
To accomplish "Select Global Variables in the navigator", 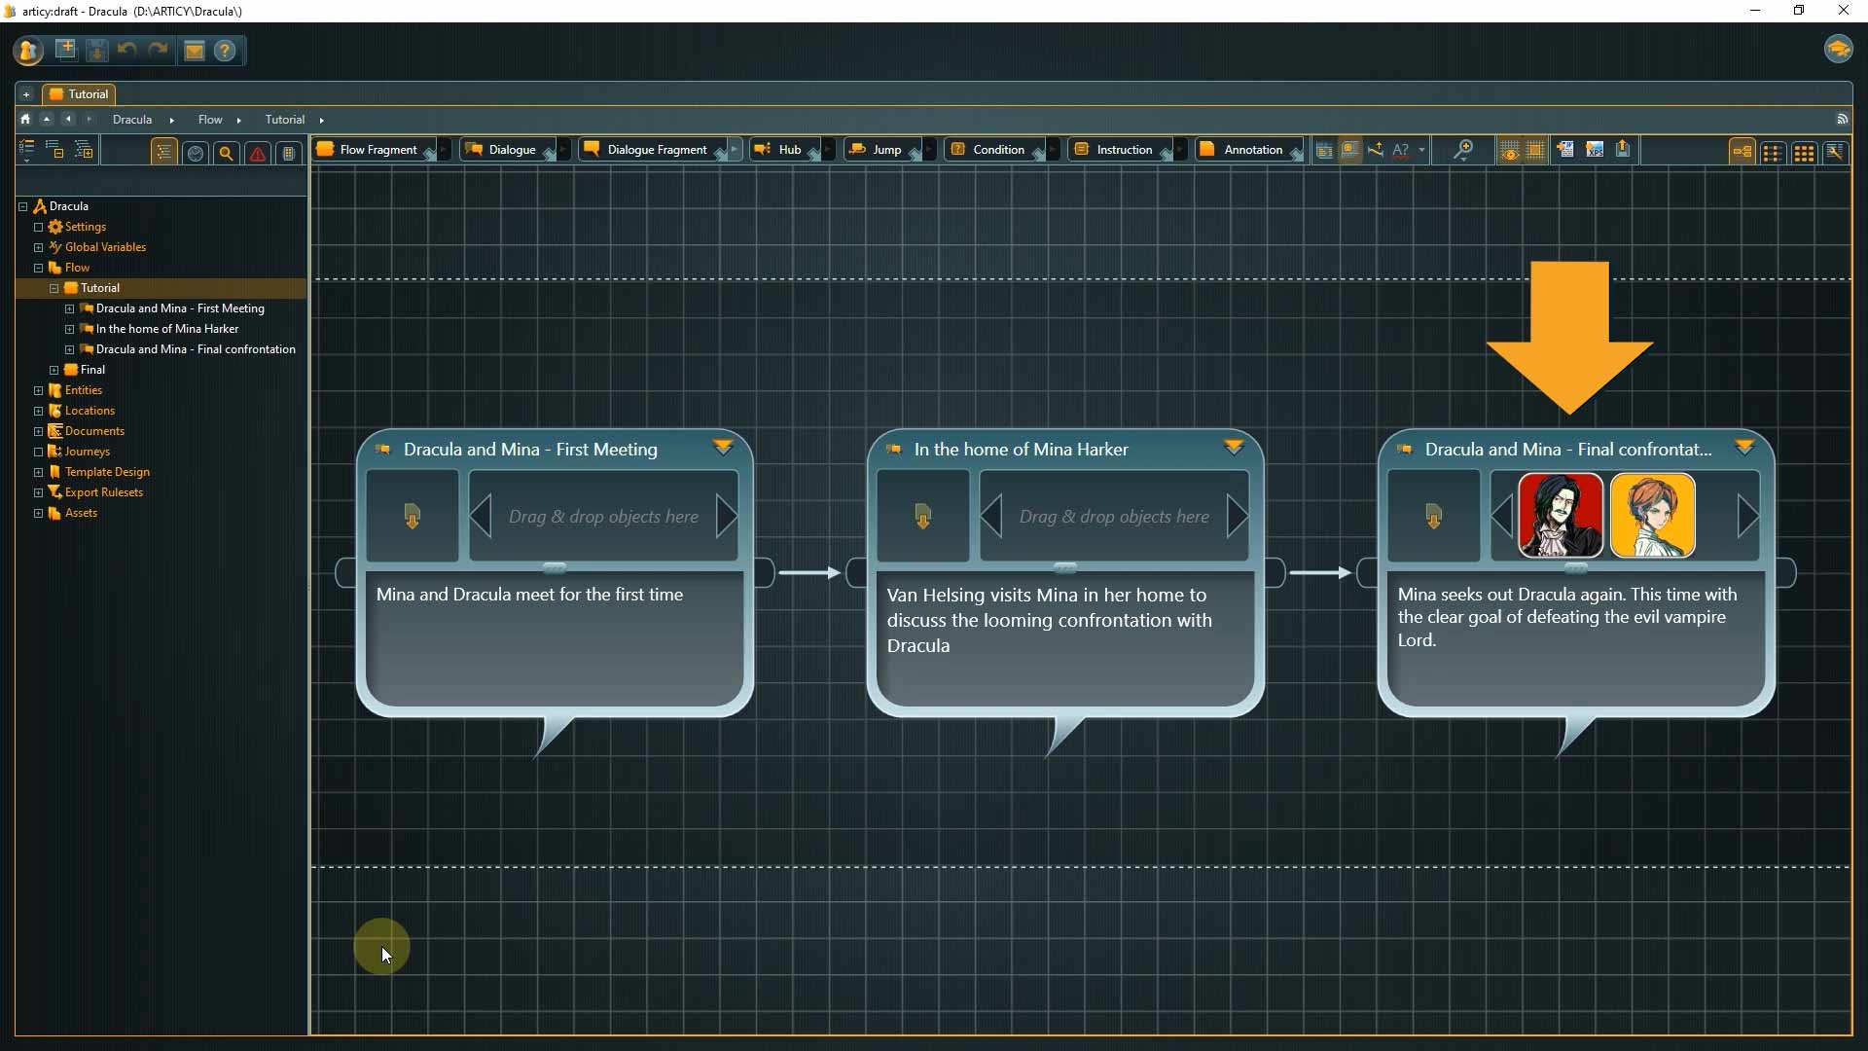I will click(x=105, y=247).
